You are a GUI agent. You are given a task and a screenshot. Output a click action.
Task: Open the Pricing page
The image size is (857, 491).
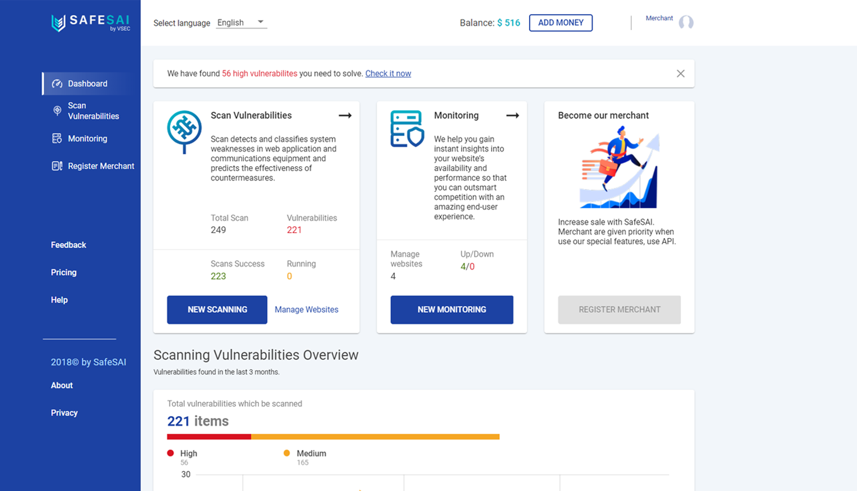pyautogui.click(x=63, y=272)
